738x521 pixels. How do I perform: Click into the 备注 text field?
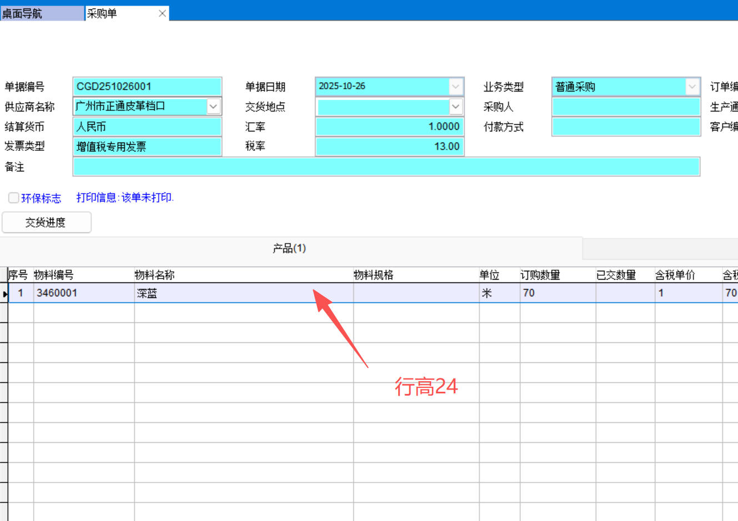click(x=386, y=167)
